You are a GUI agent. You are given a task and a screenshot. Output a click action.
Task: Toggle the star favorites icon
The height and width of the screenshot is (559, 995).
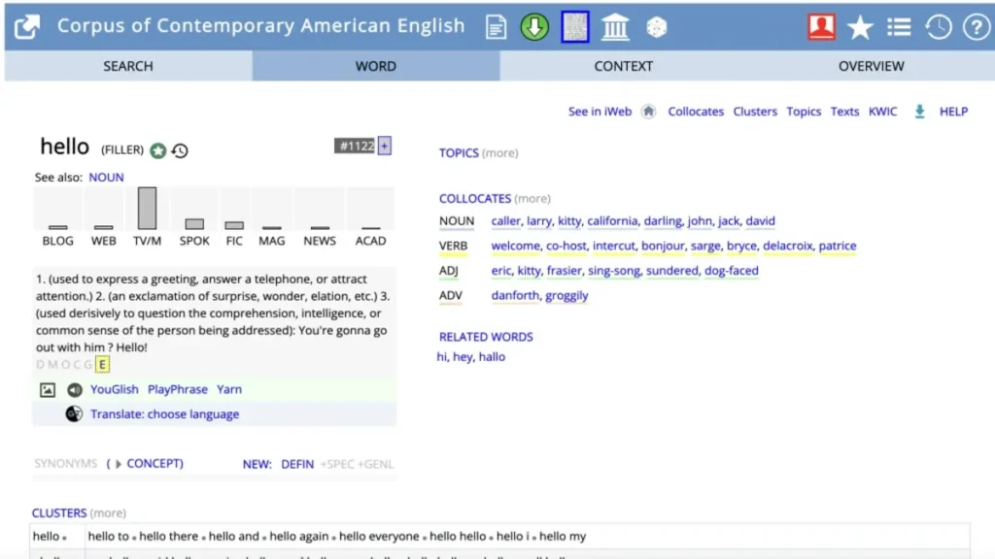[x=861, y=27]
